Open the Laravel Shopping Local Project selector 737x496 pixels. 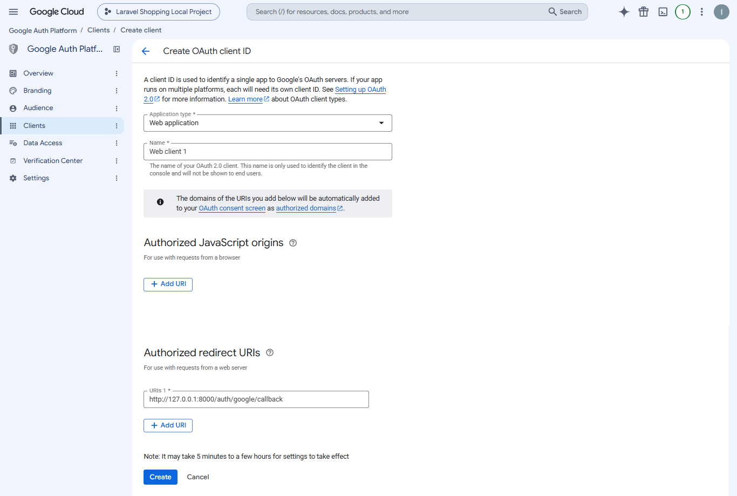[x=159, y=12]
